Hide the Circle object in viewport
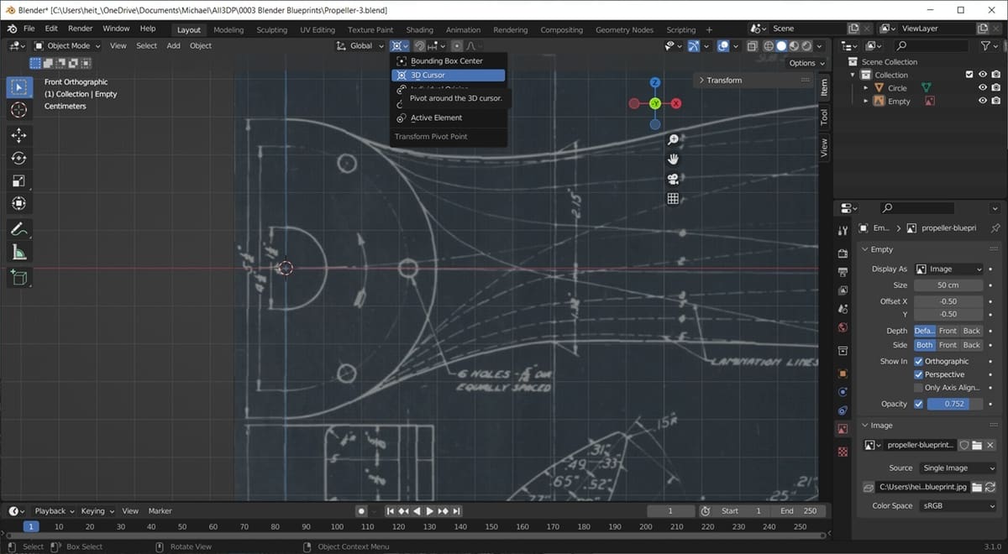The height and width of the screenshot is (554, 1008). (983, 88)
